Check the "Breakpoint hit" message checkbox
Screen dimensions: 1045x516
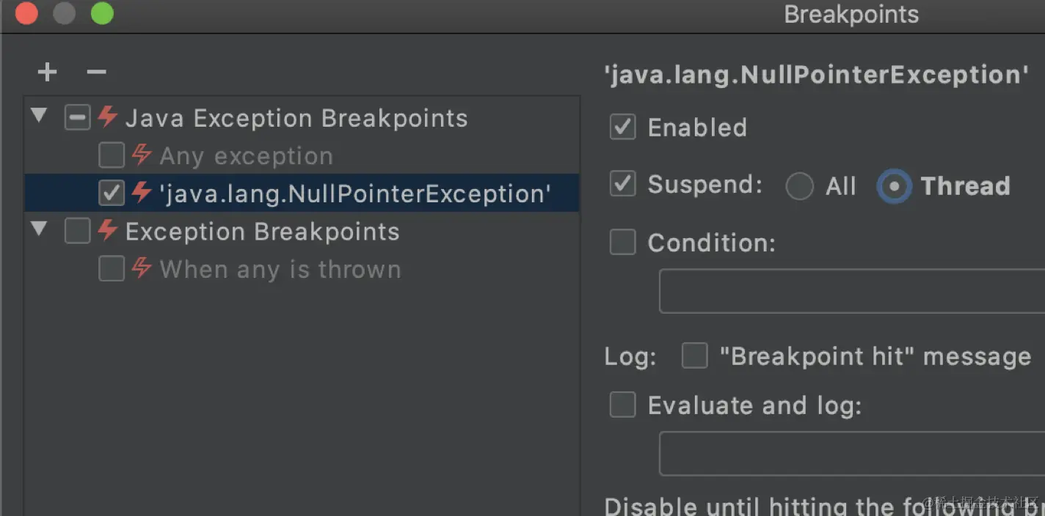pyautogui.click(x=694, y=356)
